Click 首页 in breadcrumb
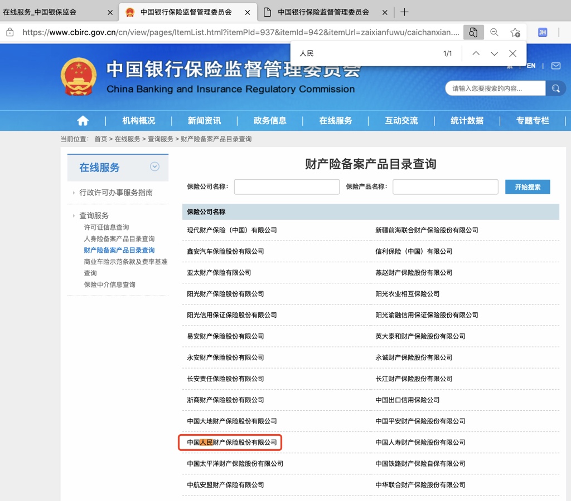Screen dimensions: 571x501 [101, 139]
